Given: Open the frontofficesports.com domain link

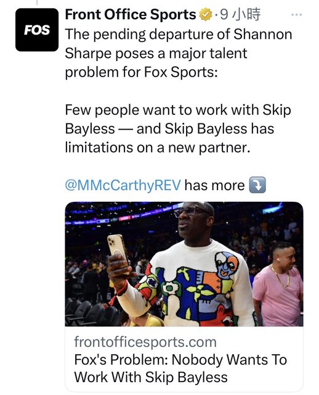Looking at the screenshot, I should (x=145, y=342).
